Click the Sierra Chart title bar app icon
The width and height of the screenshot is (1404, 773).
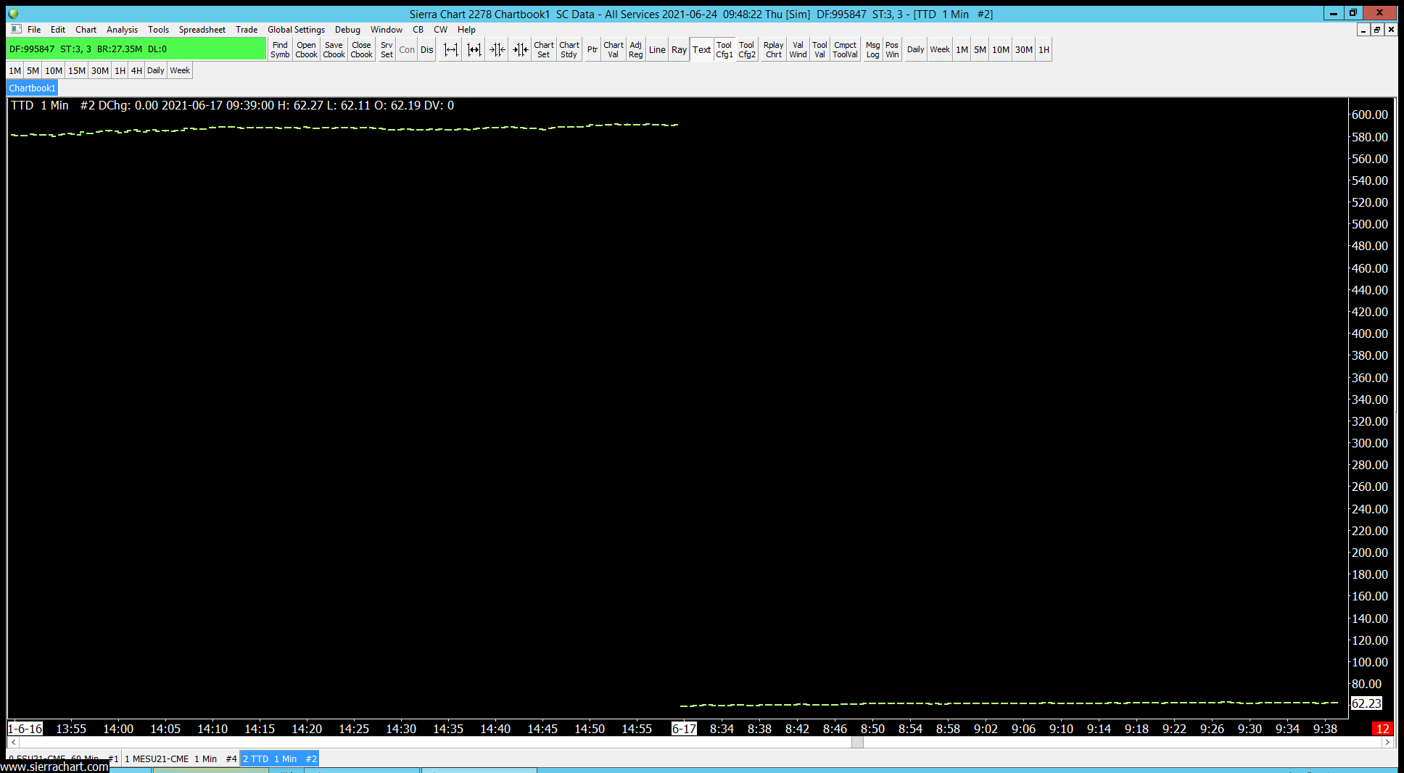click(x=13, y=14)
